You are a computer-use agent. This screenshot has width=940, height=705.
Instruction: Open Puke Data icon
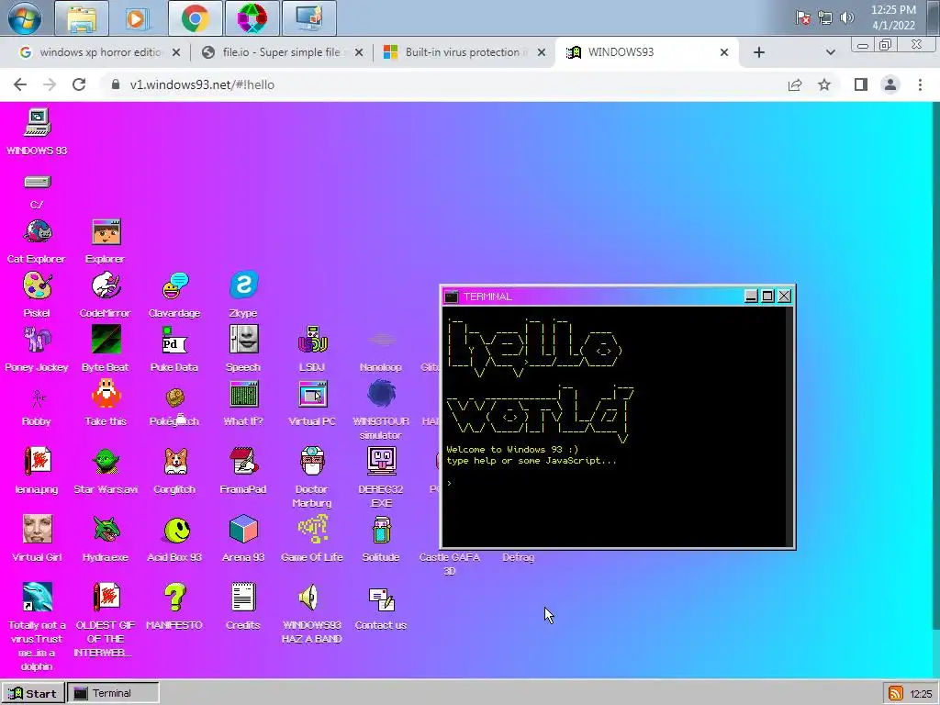(175, 340)
